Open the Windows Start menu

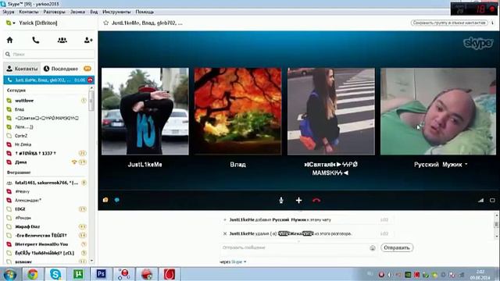tap(10, 274)
